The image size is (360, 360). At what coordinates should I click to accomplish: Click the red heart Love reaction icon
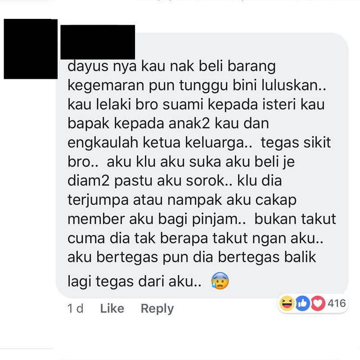(x=318, y=303)
